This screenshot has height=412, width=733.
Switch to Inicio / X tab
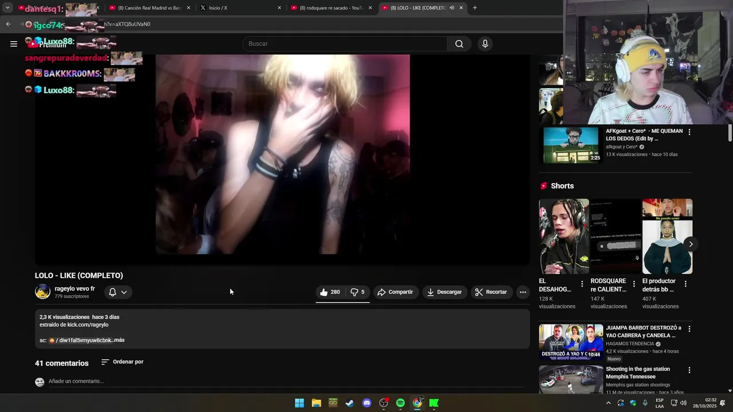tap(241, 8)
